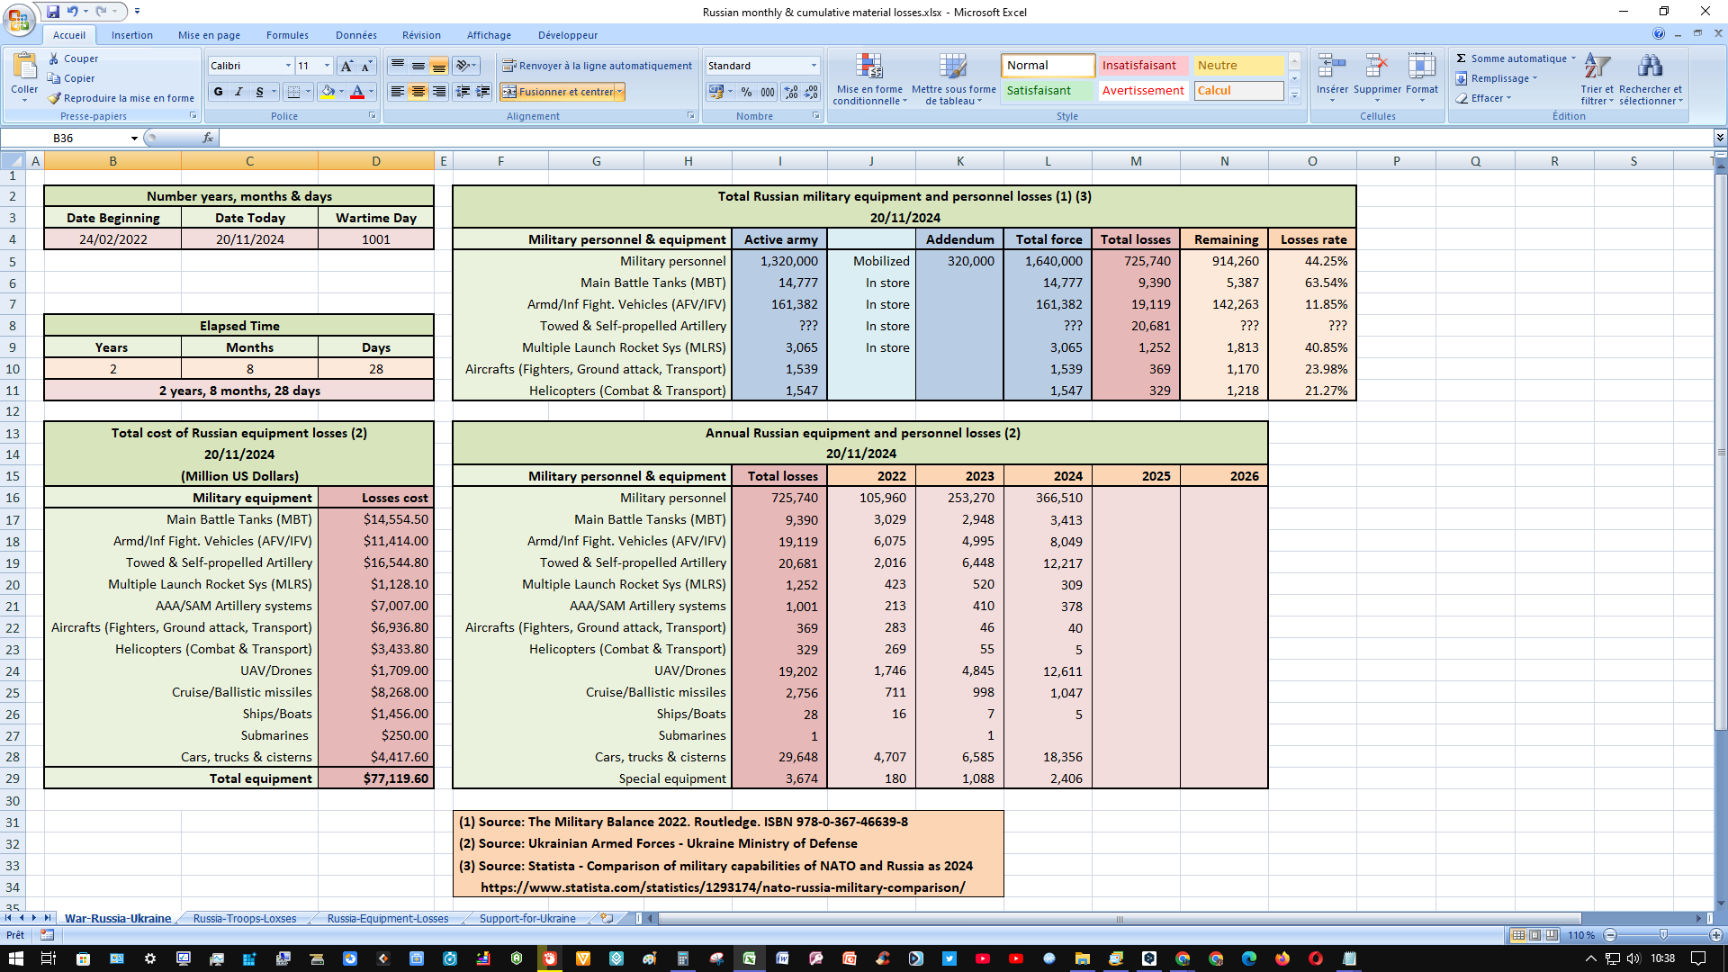Switch to Russia-Troops-Losses sheet tab
The width and height of the screenshot is (1728, 972).
[245, 918]
